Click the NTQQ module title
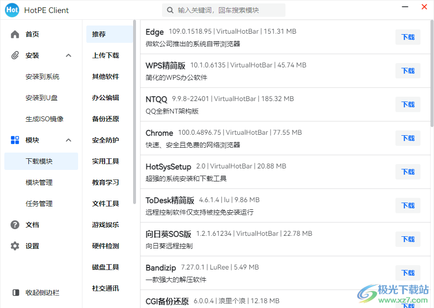This screenshot has height=308, width=434. [156, 99]
